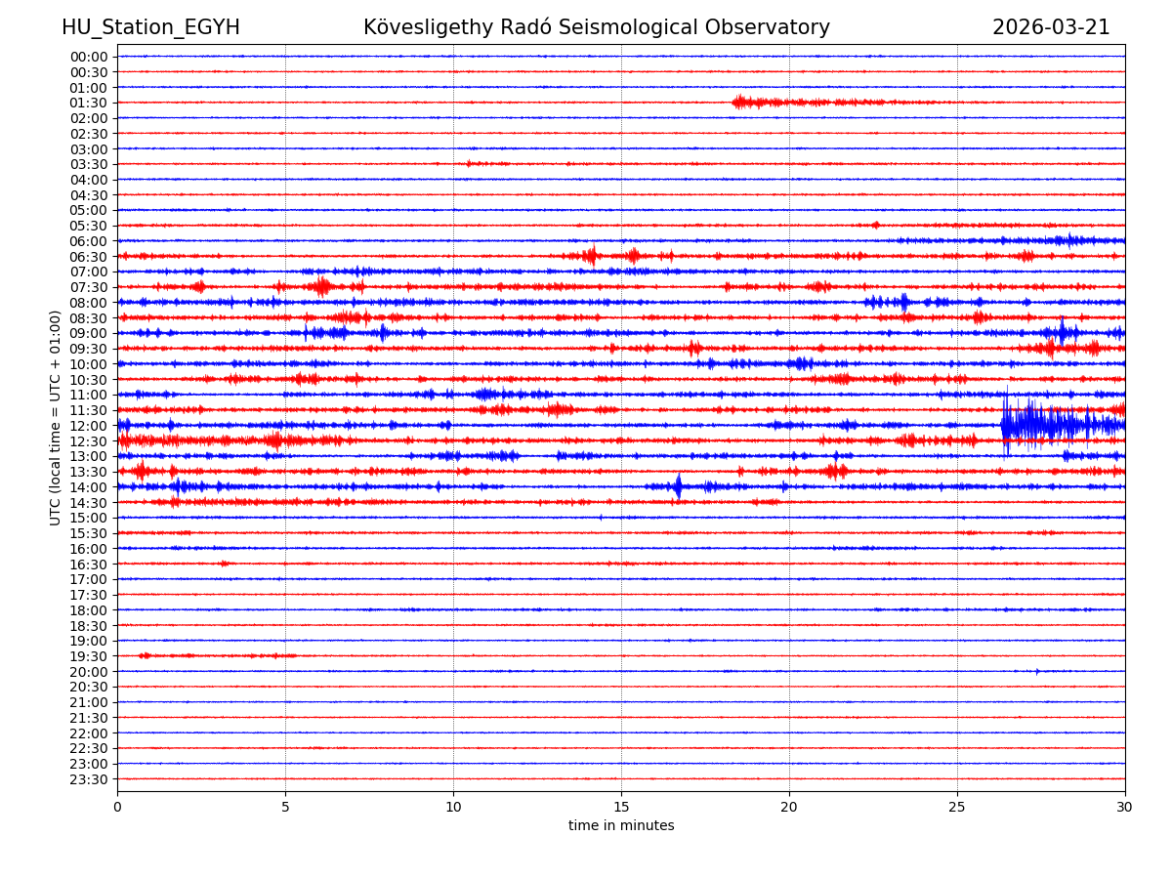Click the 06:30 row time label
The height and width of the screenshot is (879, 1172).
coord(88,257)
